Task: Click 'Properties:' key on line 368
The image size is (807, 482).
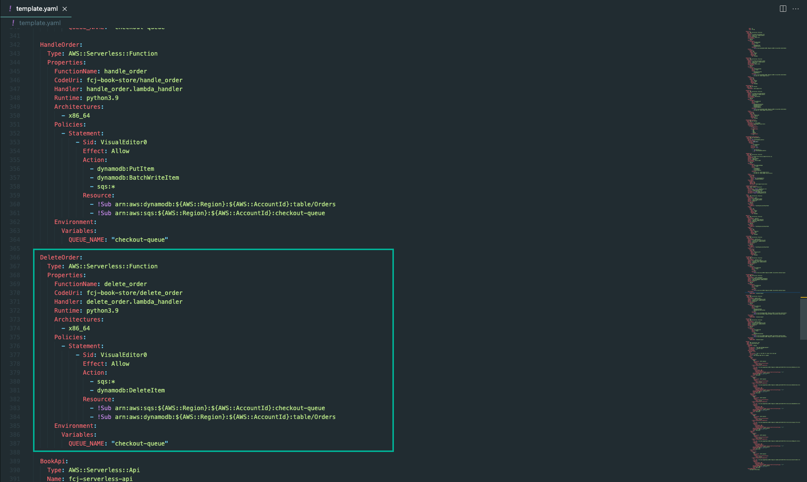Action: pyautogui.click(x=67, y=275)
